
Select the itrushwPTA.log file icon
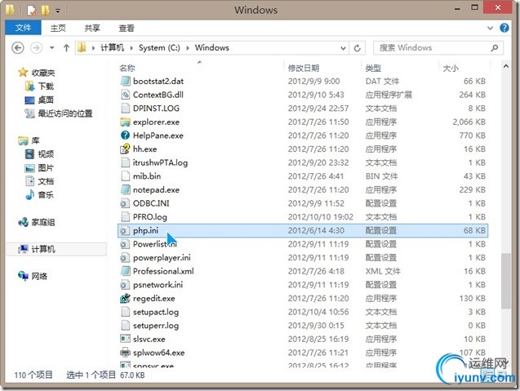[x=125, y=162]
